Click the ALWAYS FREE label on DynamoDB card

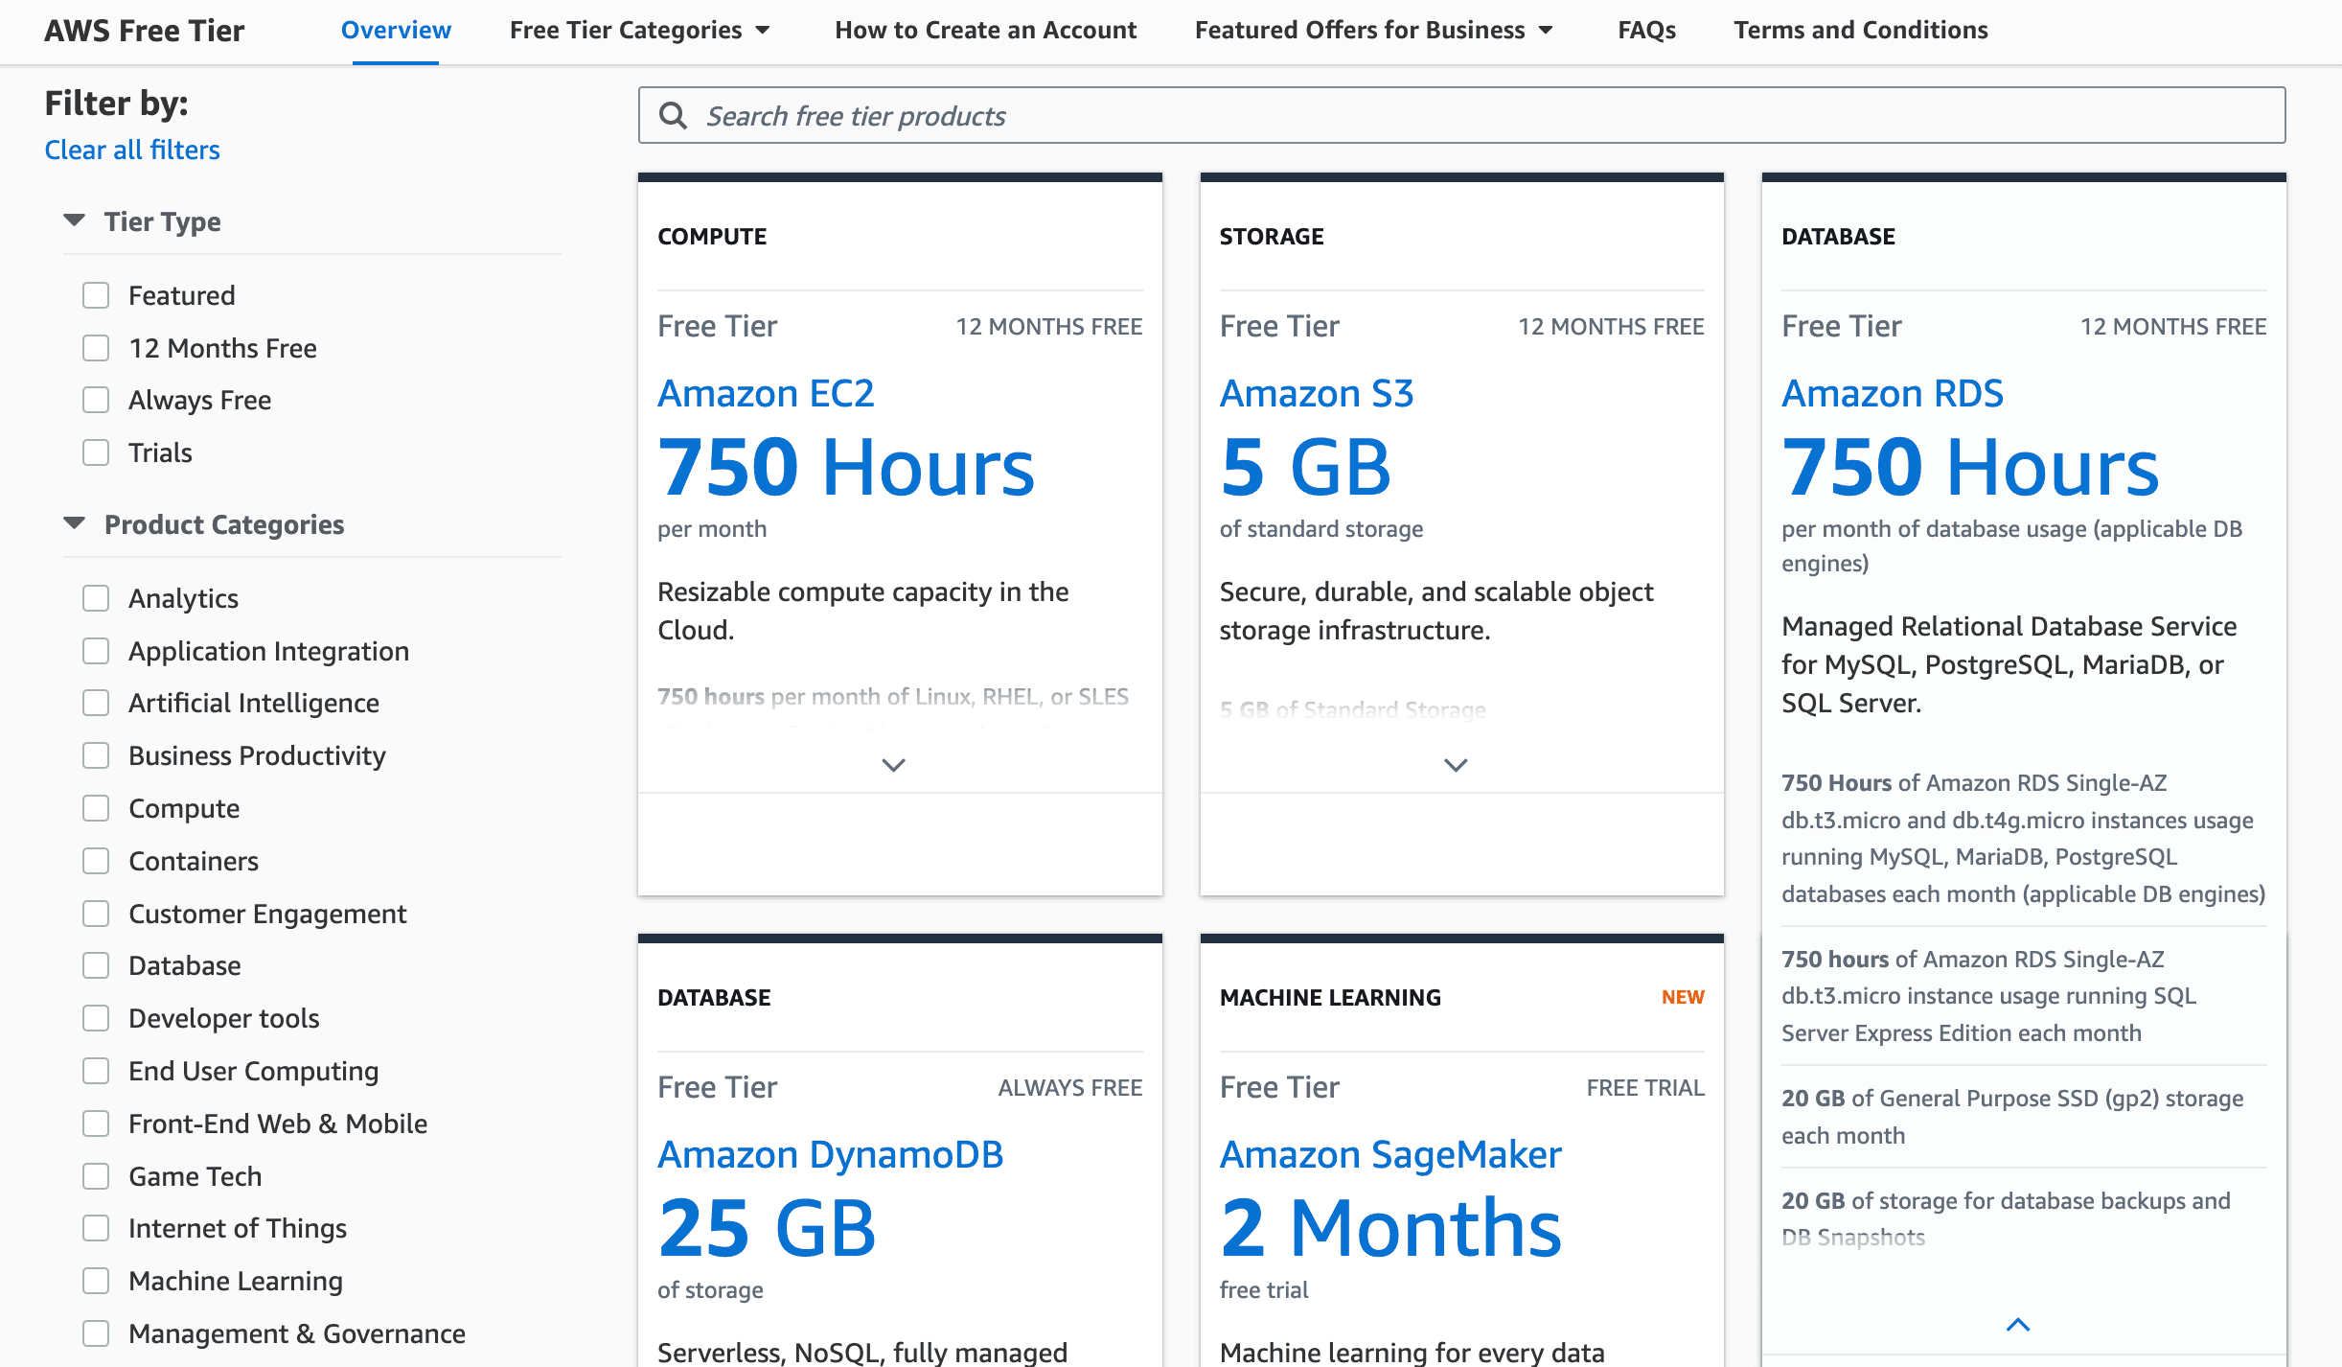tap(1070, 1088)
